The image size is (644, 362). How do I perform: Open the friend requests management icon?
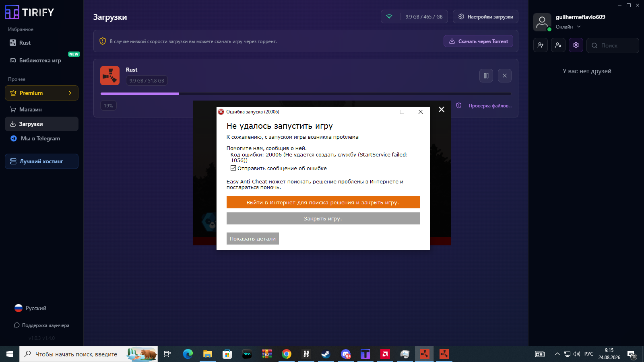(558, 45)
